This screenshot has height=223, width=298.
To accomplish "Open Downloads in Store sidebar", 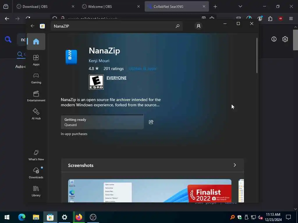I will (36, 173).
